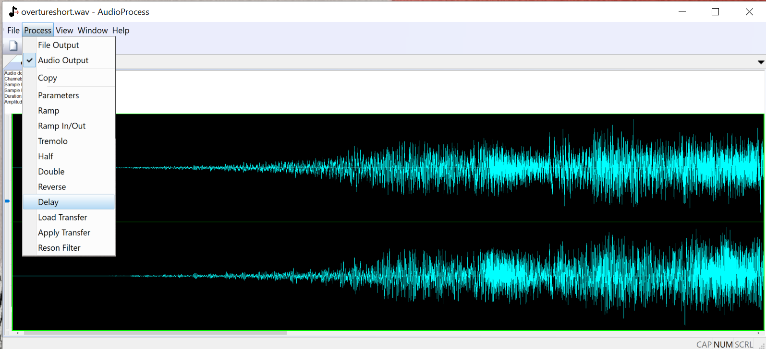Choose the Reson Filter effect
The height and width of the screenshot is (349, 766).
click(x=59, y=248)
